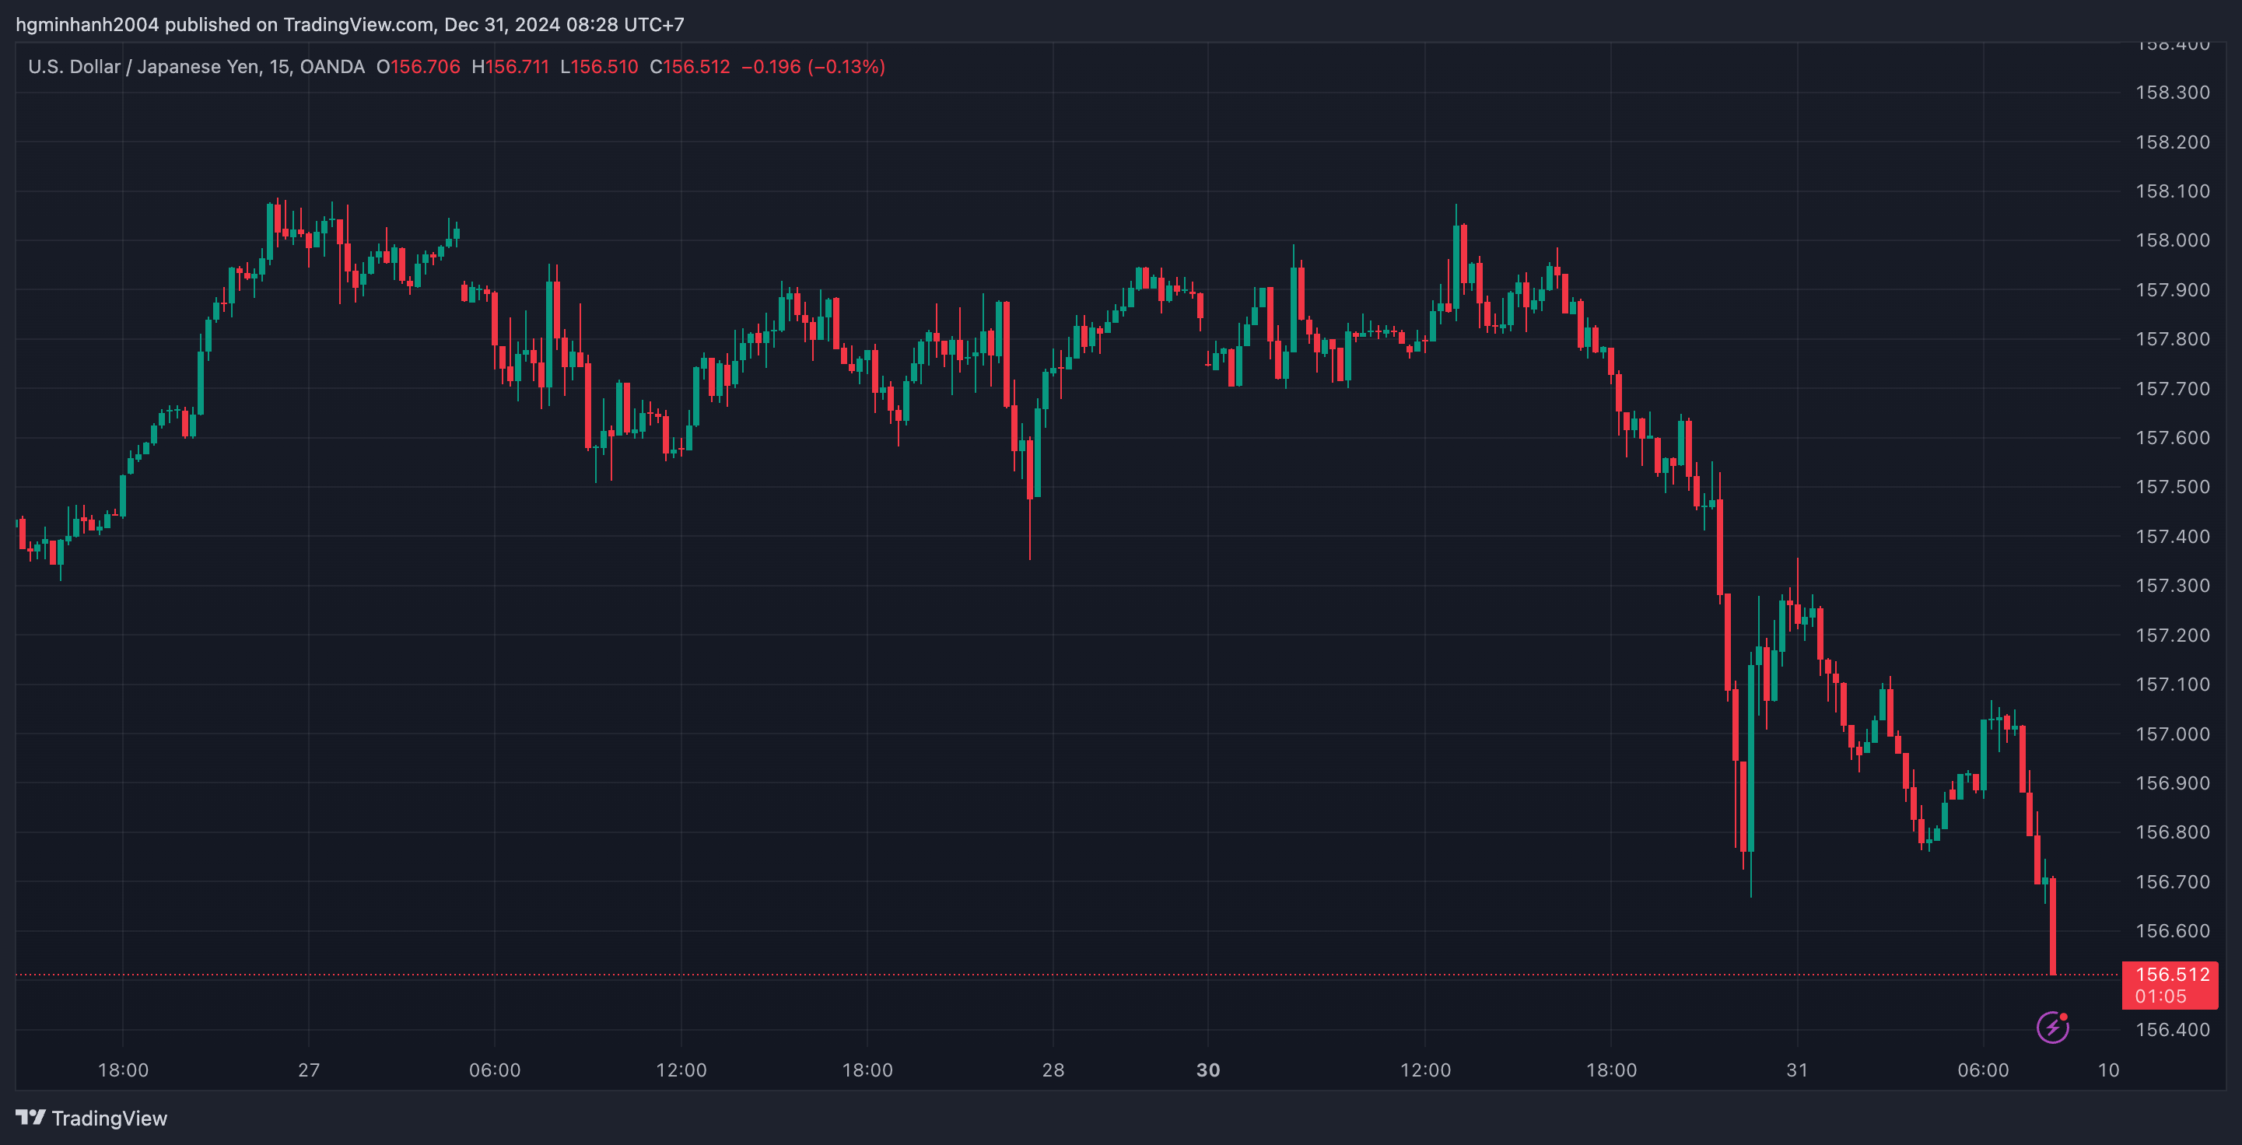Image resolution: width=2242 pixels, height=1145 pixels.
Task: Click the 157.500 price axis label
Action: coord(2172,487)
